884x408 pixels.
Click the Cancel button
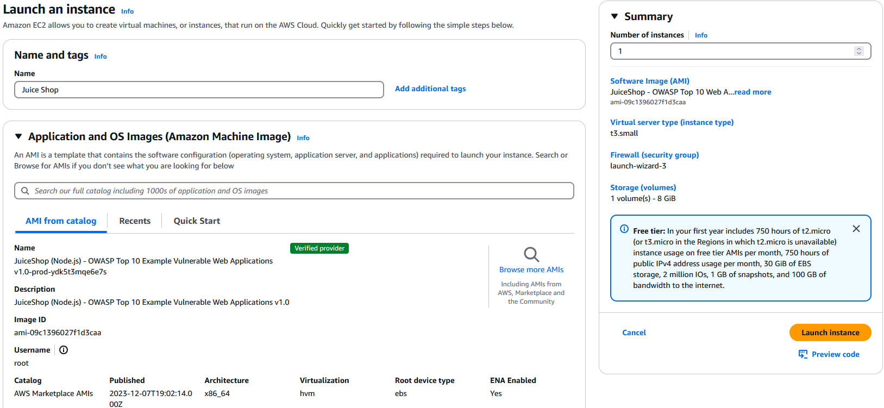coord(634,332)
